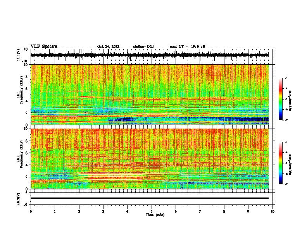Click time axis tick label "9"
The width and height of the screenshot is (307, 237).
pyautogui.click(x=248, y=211)
